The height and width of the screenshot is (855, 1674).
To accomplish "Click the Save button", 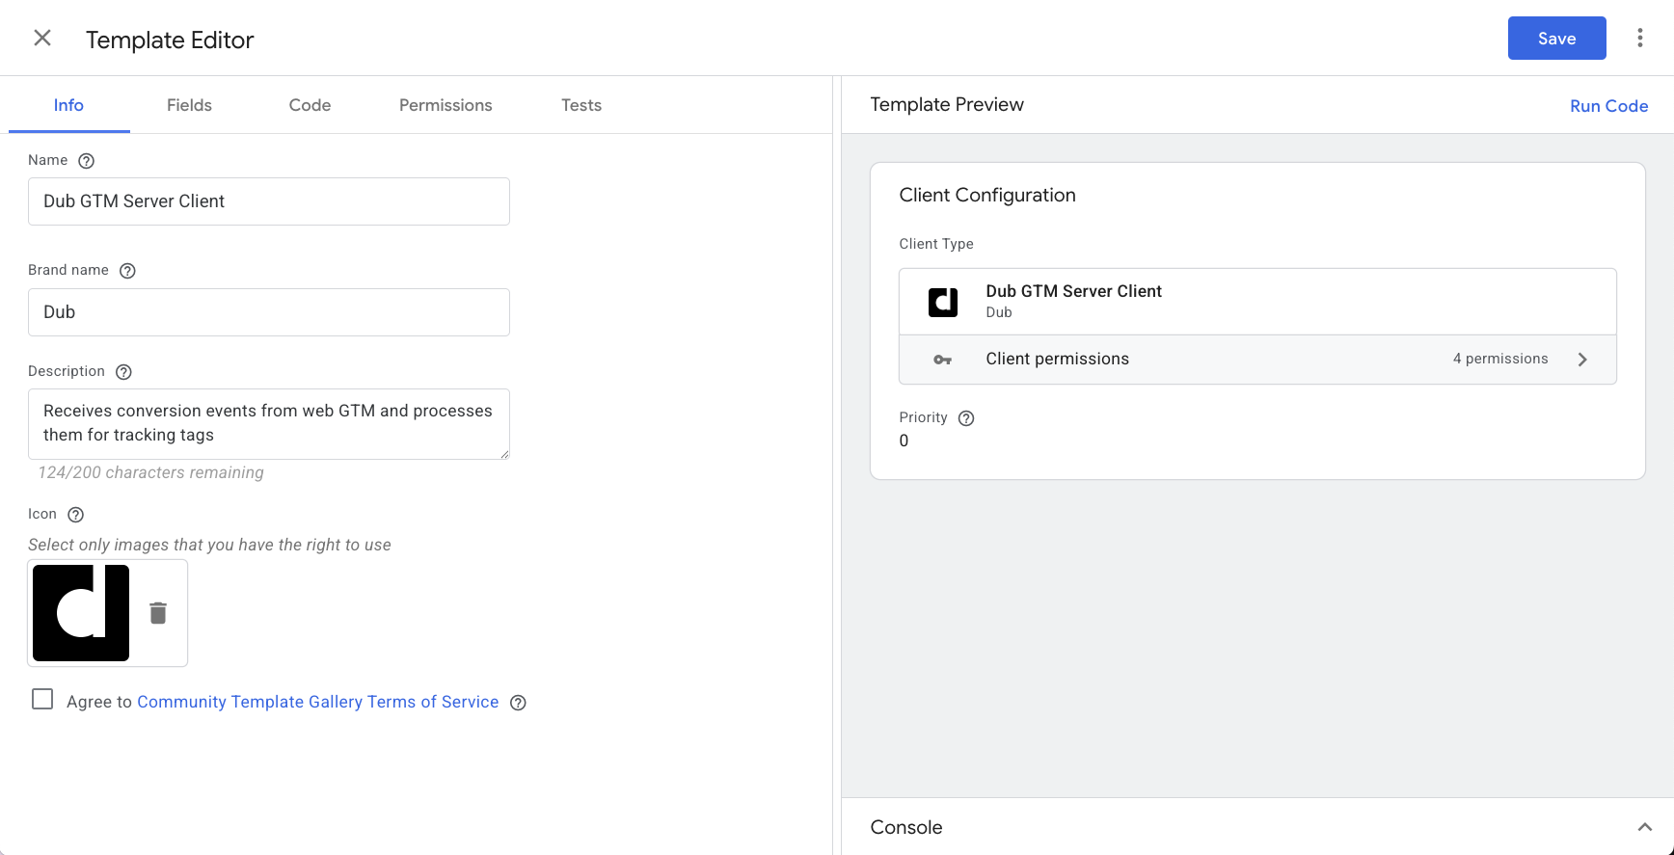I will pos(1556,39).
